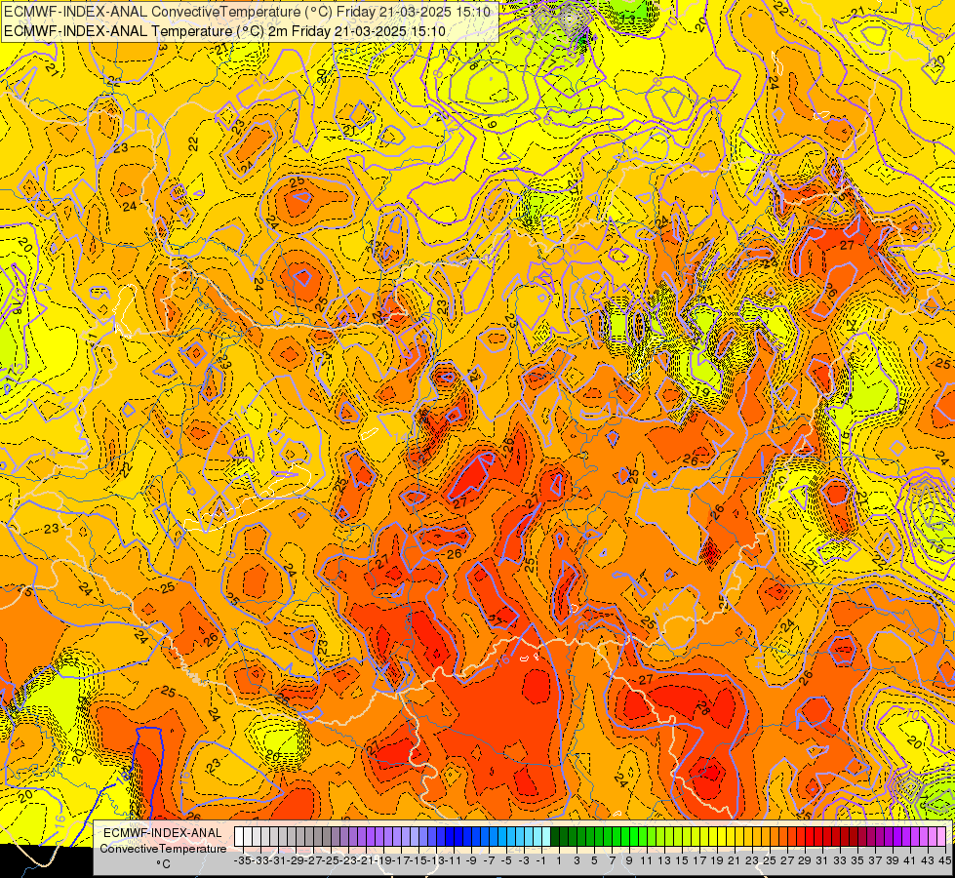Pick the grey legend swatch above -27

(309, 836)
